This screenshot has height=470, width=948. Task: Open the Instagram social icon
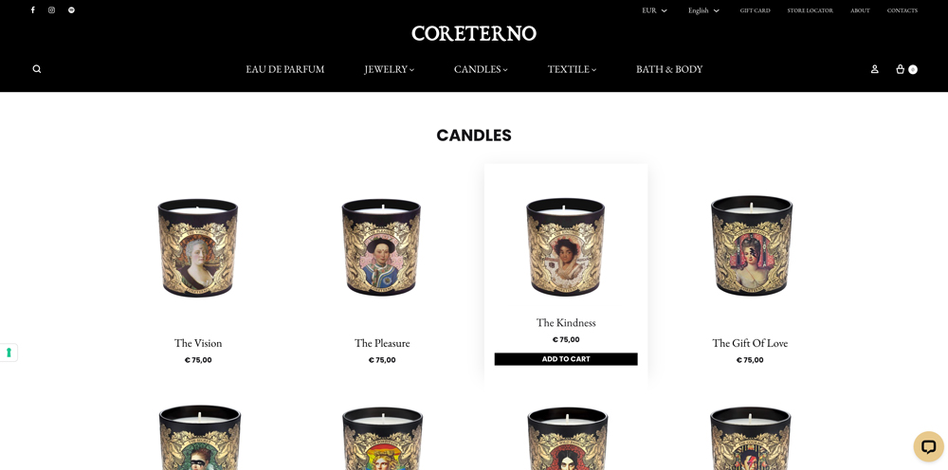(51, 9)
